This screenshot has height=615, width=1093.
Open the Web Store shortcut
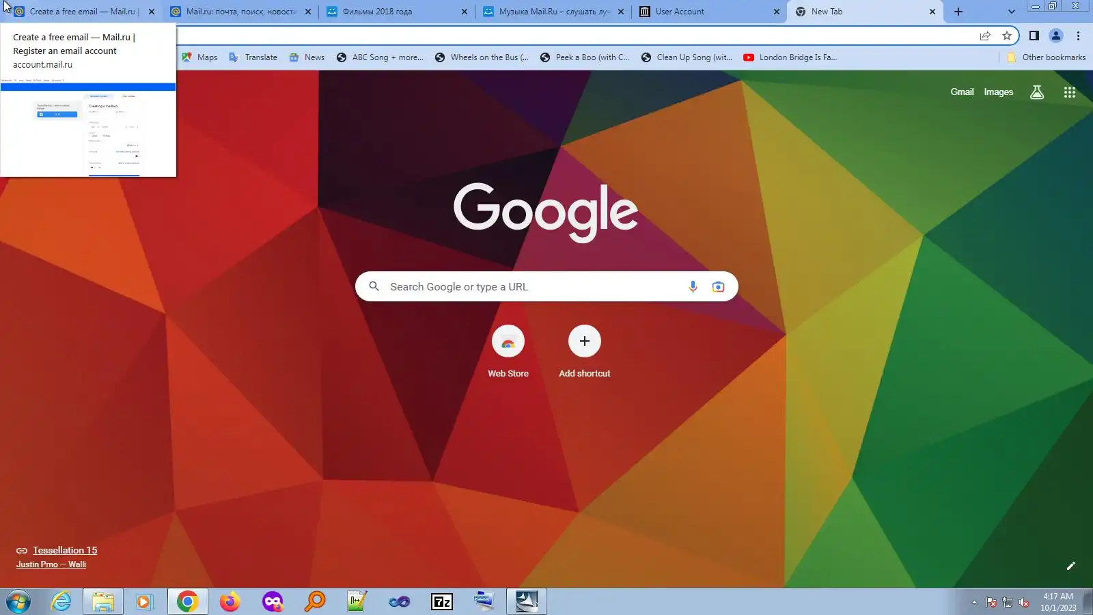(508, 352)
